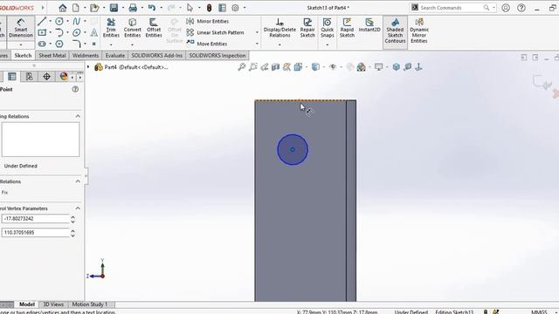Choose the Circle sketch tool
This screenshot has height=314, width=559.
pyautogui.click(x=59, y=21)
